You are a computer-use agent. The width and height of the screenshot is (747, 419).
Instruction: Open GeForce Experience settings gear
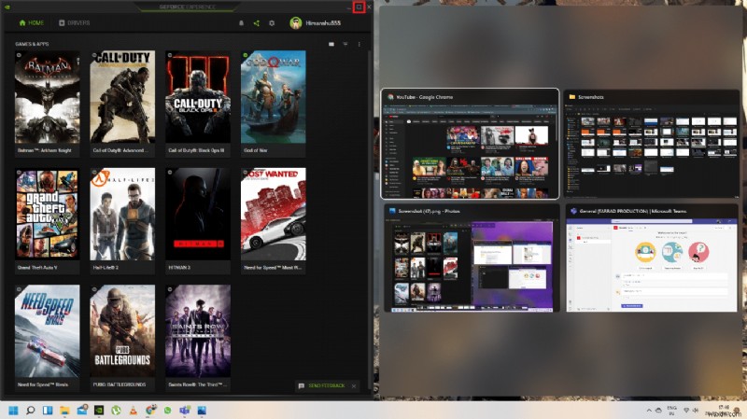click(x=272, y=22)
